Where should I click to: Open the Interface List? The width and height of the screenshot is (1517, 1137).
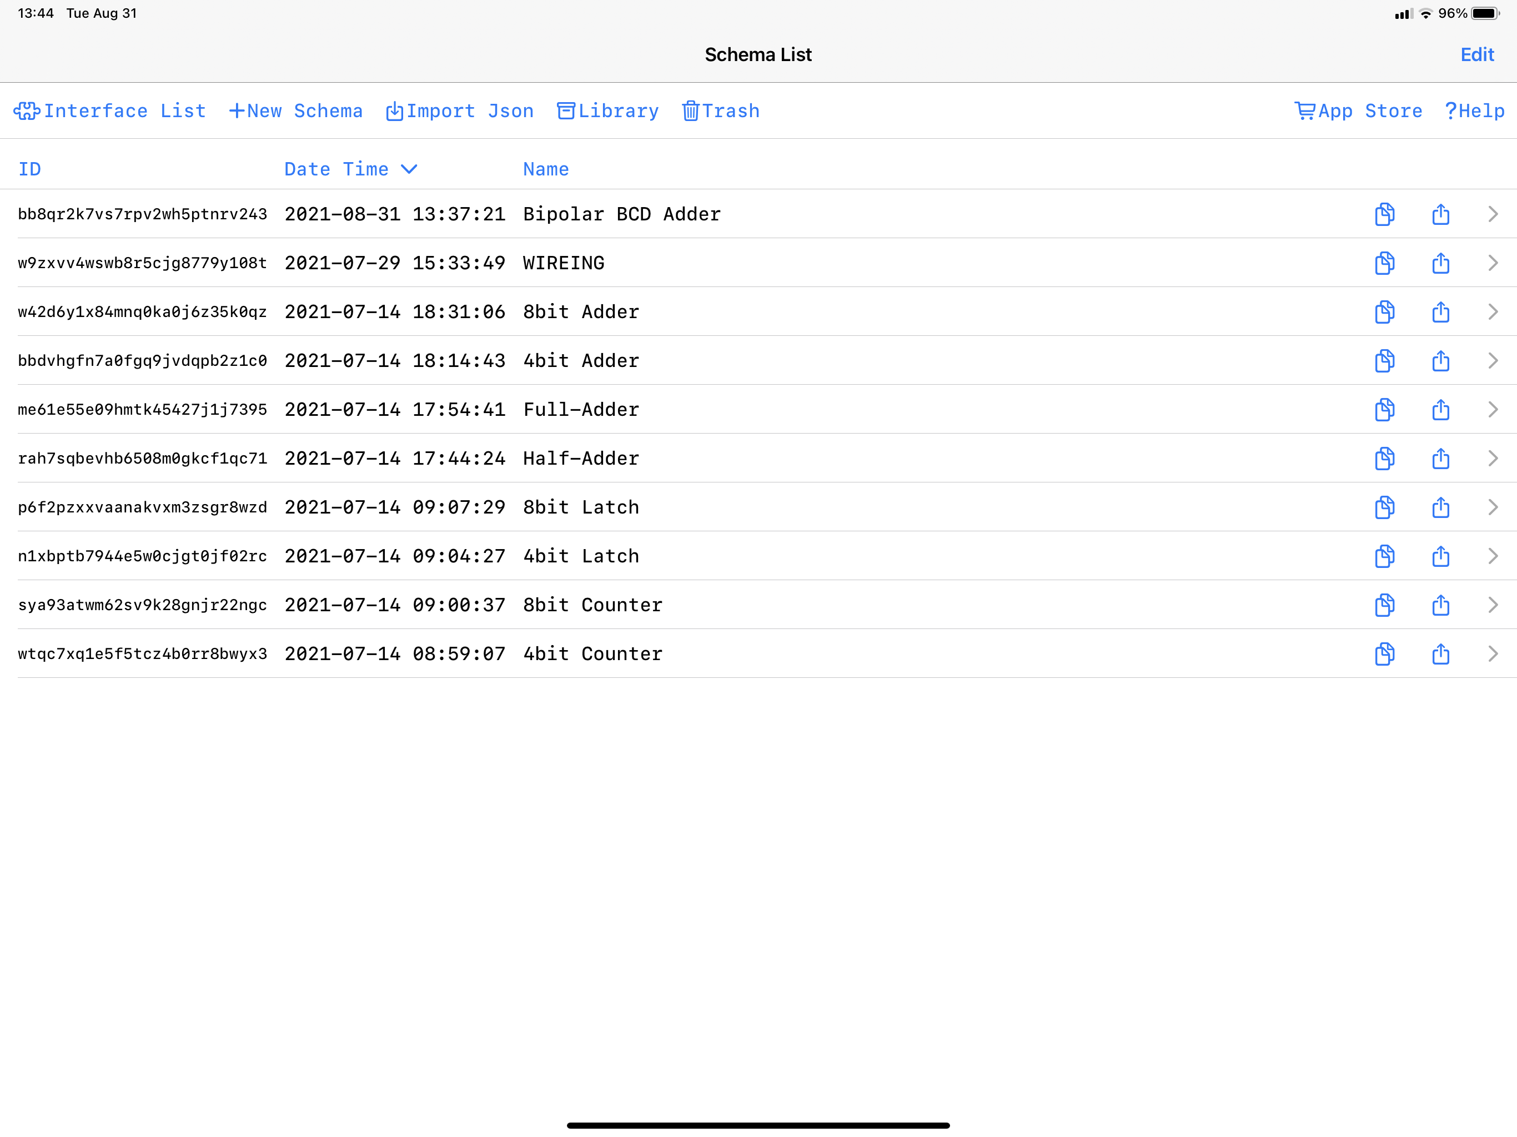click(x=110, y=111)
